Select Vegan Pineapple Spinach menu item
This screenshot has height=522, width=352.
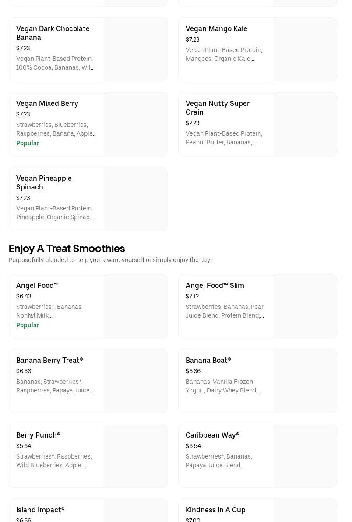click(44, 182)
